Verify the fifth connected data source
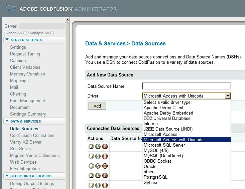Viewport: 245px width, 189px height. pyautogui.click(x=98, y=185)
